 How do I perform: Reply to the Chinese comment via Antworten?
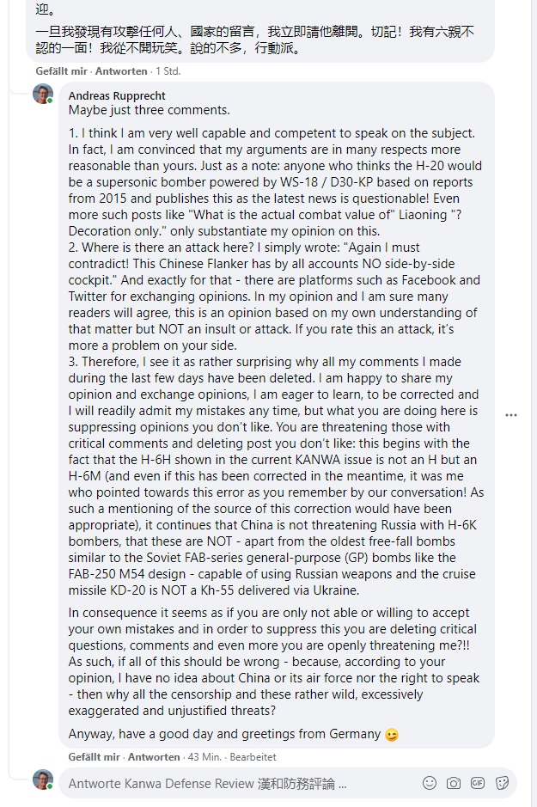tap(121, 71)
